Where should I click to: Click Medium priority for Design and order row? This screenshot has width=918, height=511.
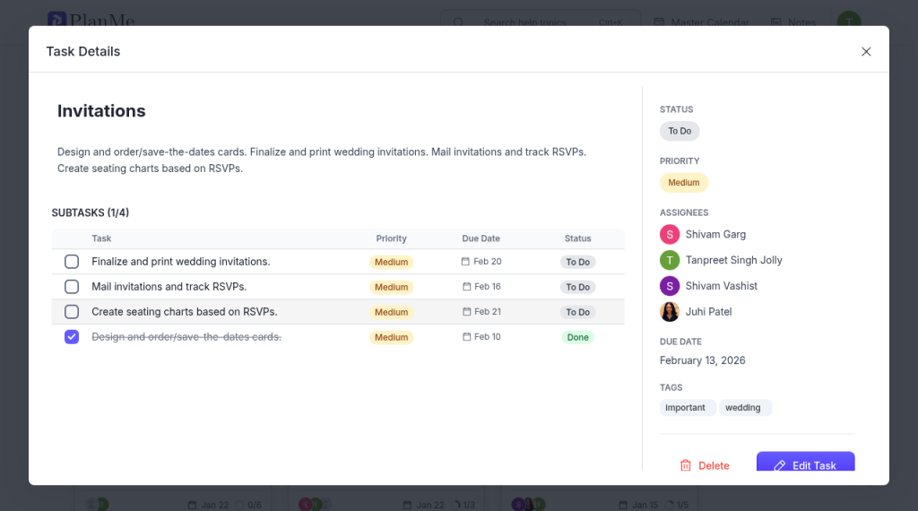point(391,338)
